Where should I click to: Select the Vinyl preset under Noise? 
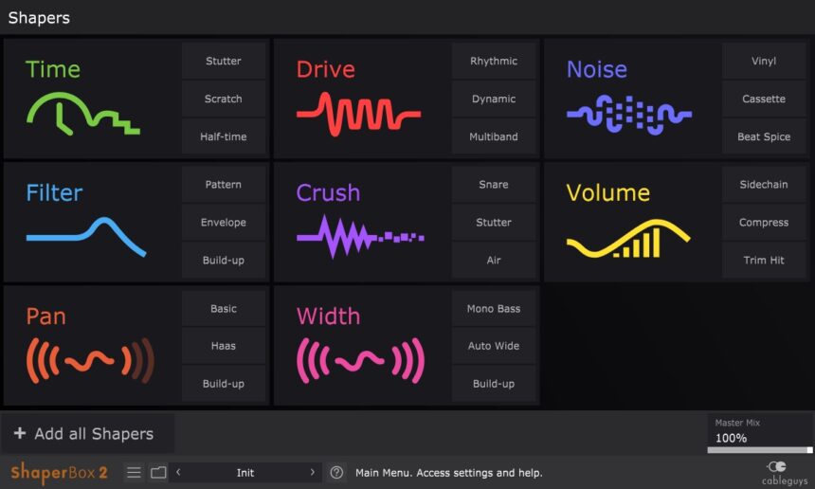point(764,61)
